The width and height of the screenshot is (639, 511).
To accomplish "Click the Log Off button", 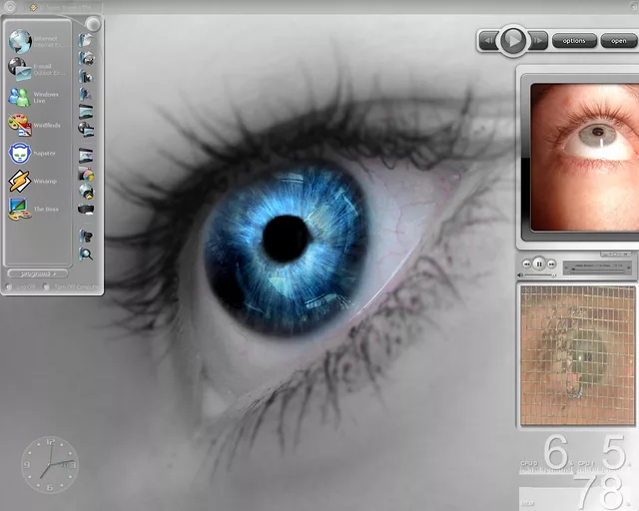I will point(26,286).
